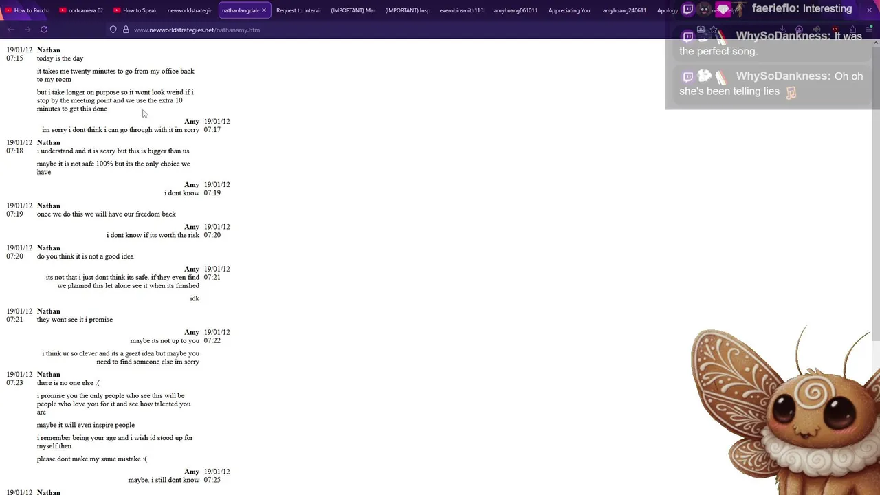The height and width of the screenshot is (495, 880).
Task: Click the Twitch badge before 'Oh oh she's been telling lies'
Action: 688,76
